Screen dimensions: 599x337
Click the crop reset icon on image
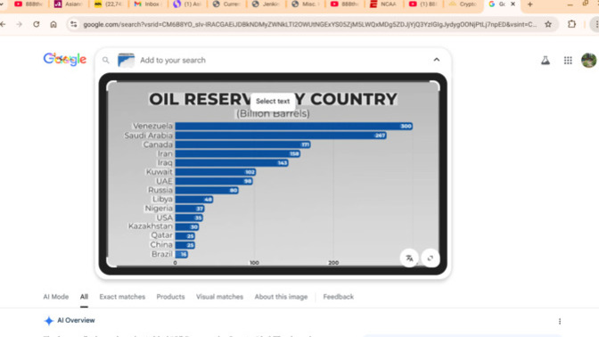coord(431,259)
